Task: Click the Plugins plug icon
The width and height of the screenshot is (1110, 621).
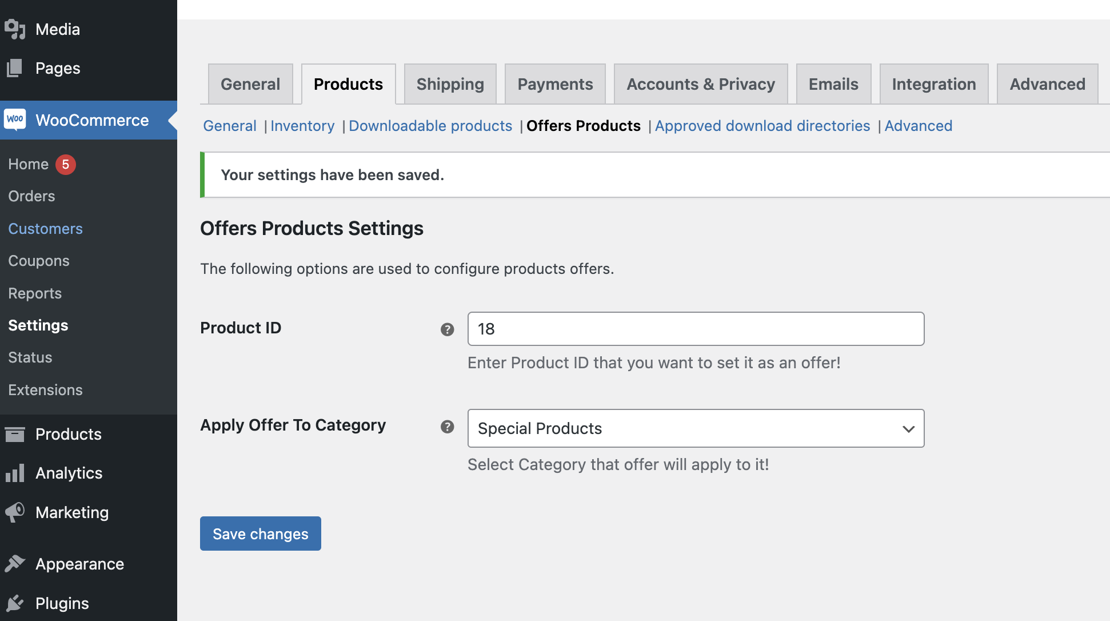Action: click(15, 603)
